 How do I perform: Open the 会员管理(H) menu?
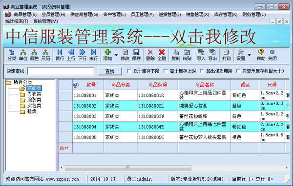(53, 14)
